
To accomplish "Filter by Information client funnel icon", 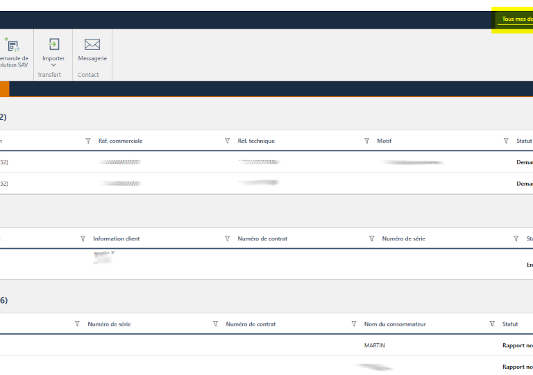I will click(x=83, y=238).
